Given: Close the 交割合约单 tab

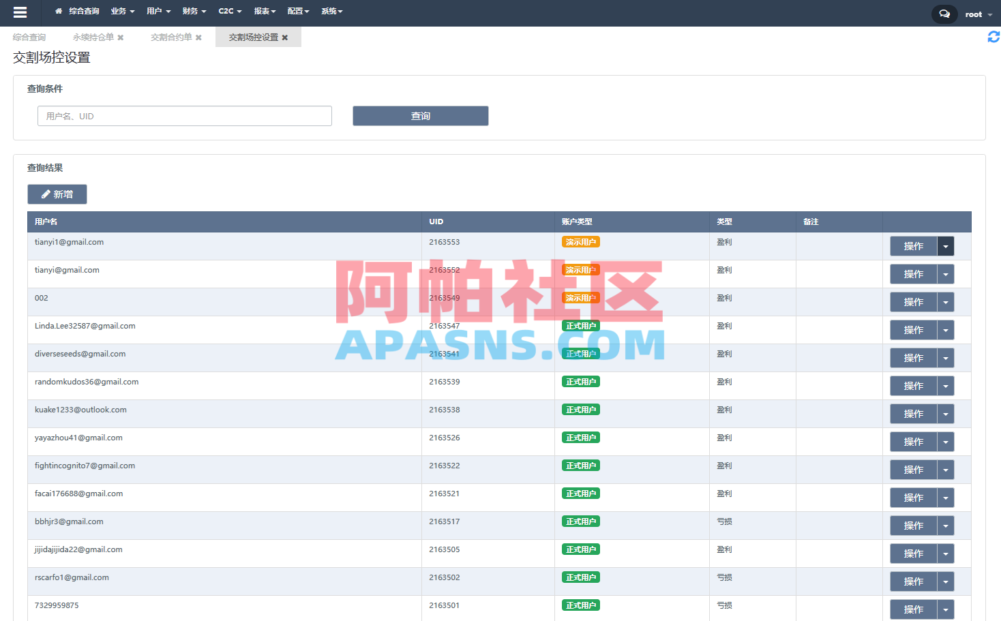Looking at the screenshot, I should (x=198, y=37).
